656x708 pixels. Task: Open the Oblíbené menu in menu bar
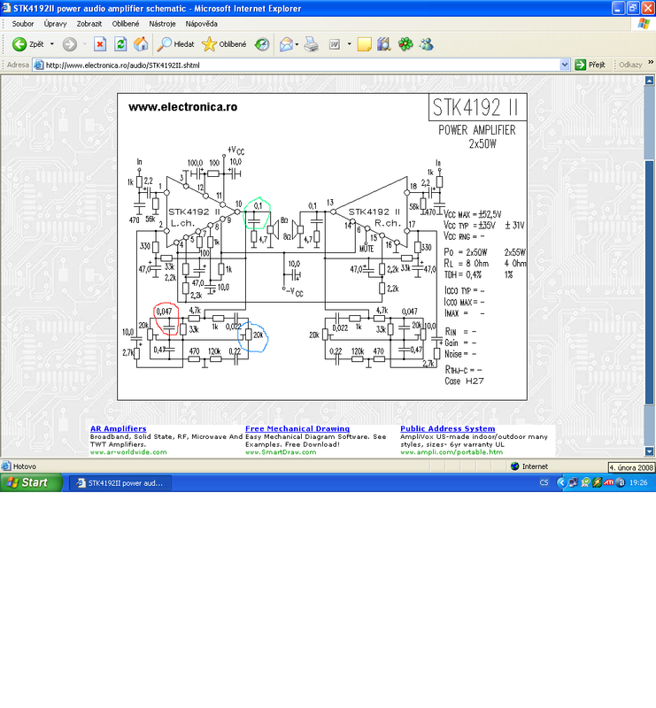pos(126,24)
